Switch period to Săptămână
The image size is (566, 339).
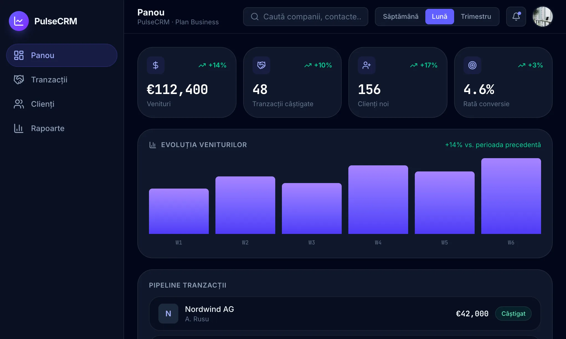(x=401, y=17)
